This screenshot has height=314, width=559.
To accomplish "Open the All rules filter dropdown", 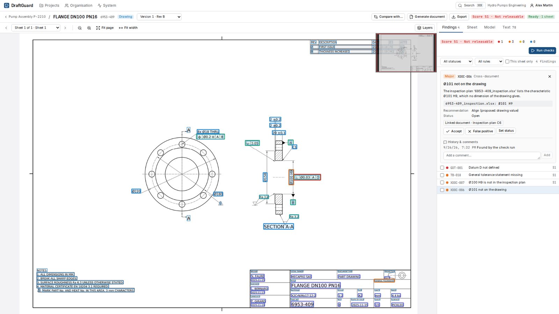I will (489, 61).
